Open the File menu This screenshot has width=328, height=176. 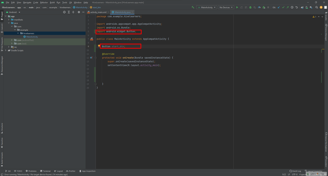click(7, 3)
